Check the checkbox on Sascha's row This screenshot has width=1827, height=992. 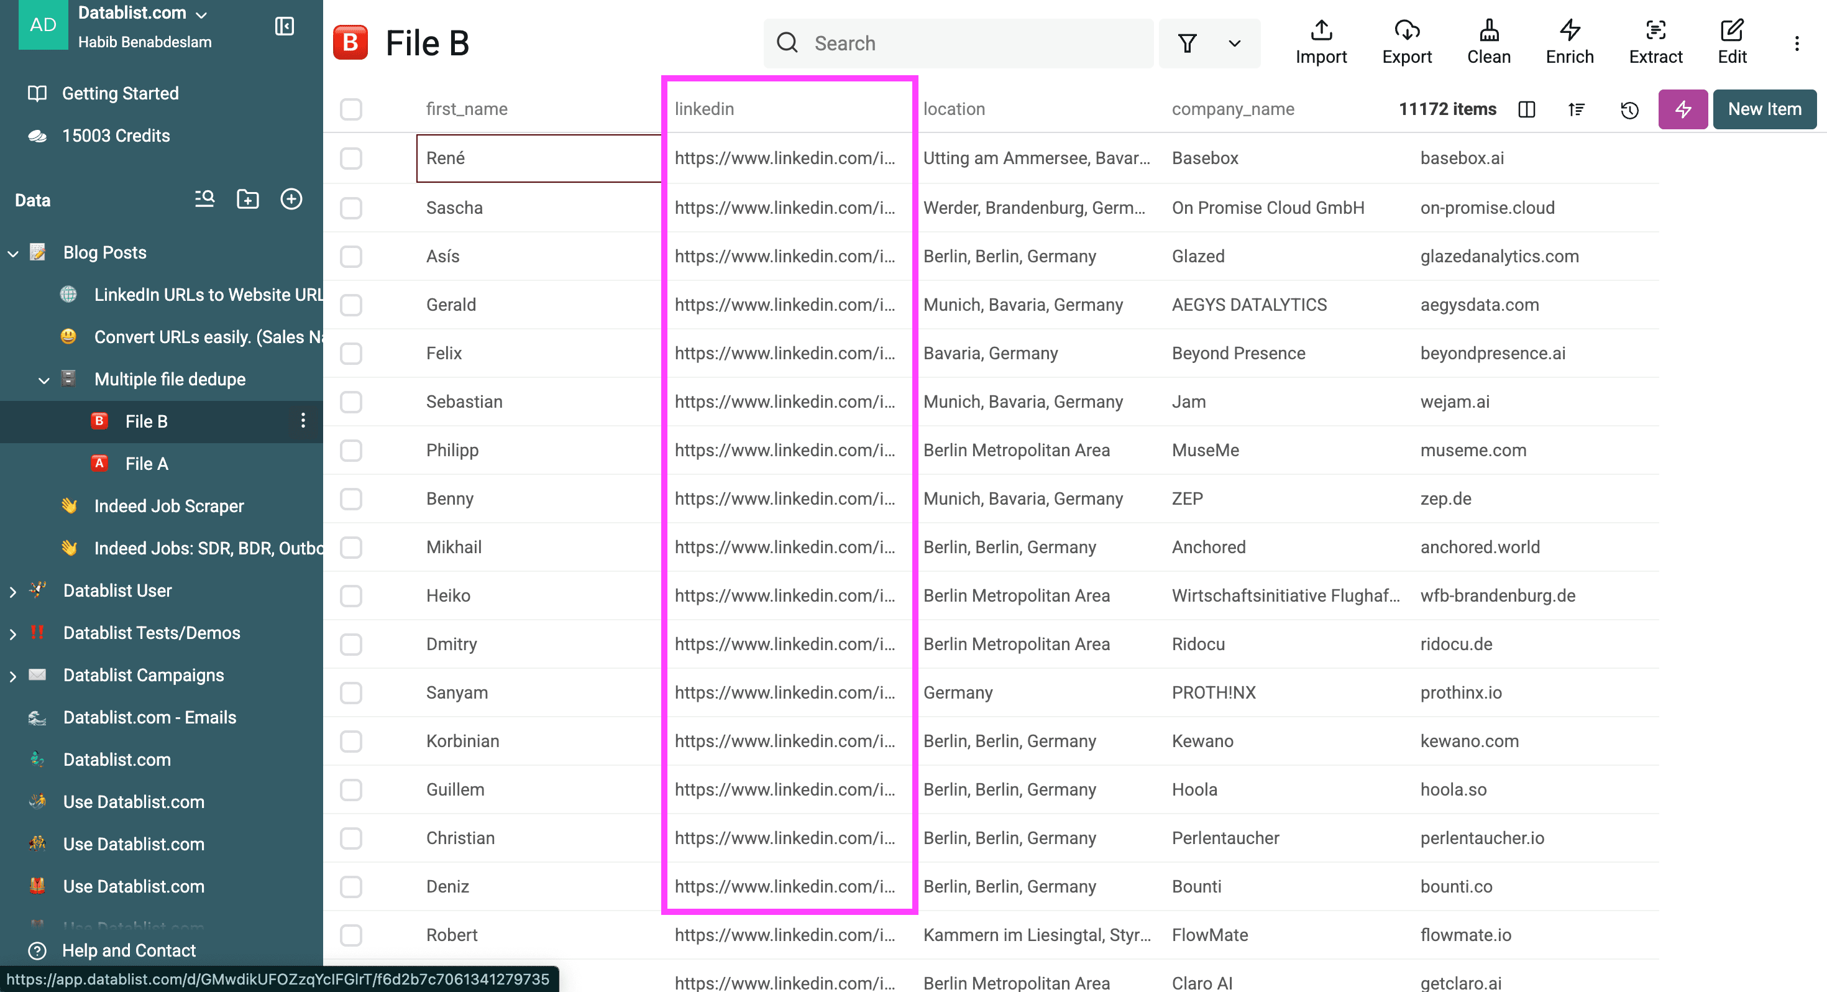pos(351,208)
